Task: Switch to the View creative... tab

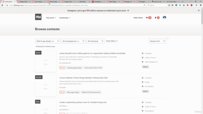Action: click(38, 2)
